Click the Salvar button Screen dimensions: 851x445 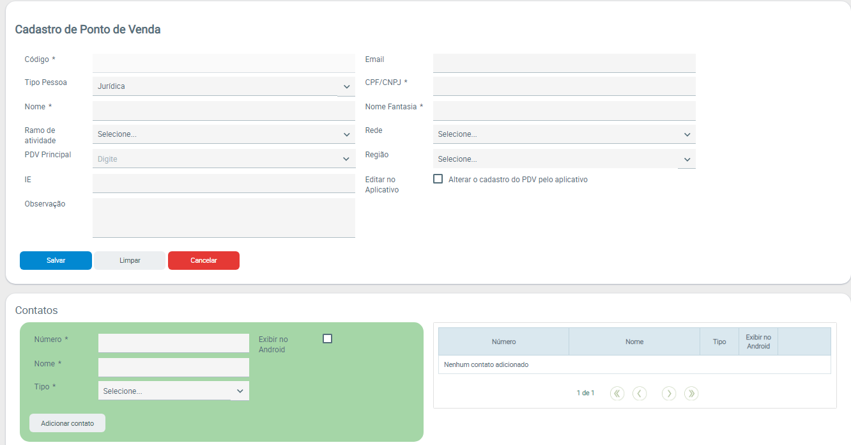click(56, 260)
